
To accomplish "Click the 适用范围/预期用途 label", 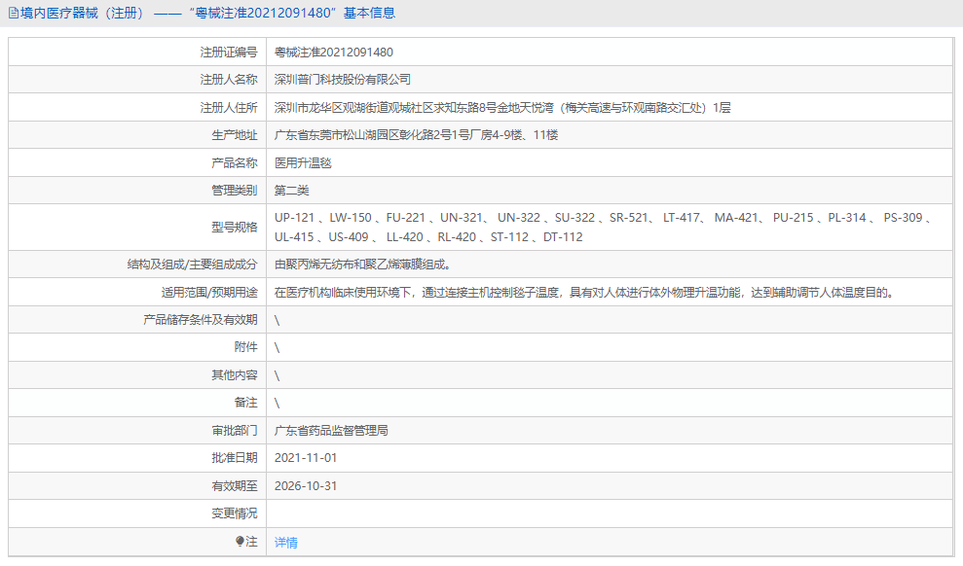I will point(209,293).
